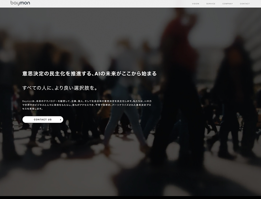
Task: Click the word "Baymon" starting the paragraph
Action: (x=27, y=101)
